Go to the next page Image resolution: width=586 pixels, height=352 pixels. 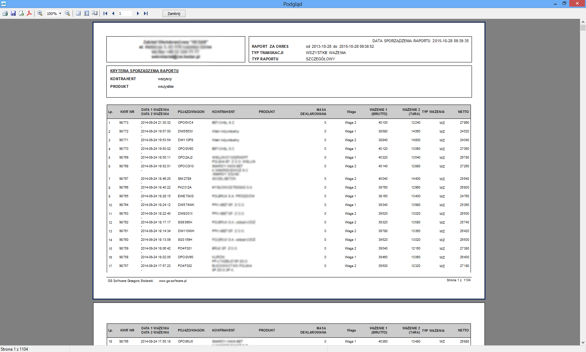[x=138, y=13]
